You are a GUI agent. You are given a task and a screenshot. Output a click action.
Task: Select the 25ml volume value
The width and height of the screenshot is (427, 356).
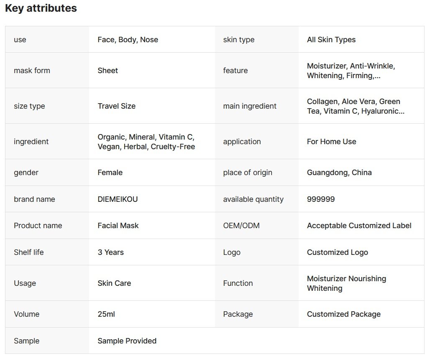point(106,314)
